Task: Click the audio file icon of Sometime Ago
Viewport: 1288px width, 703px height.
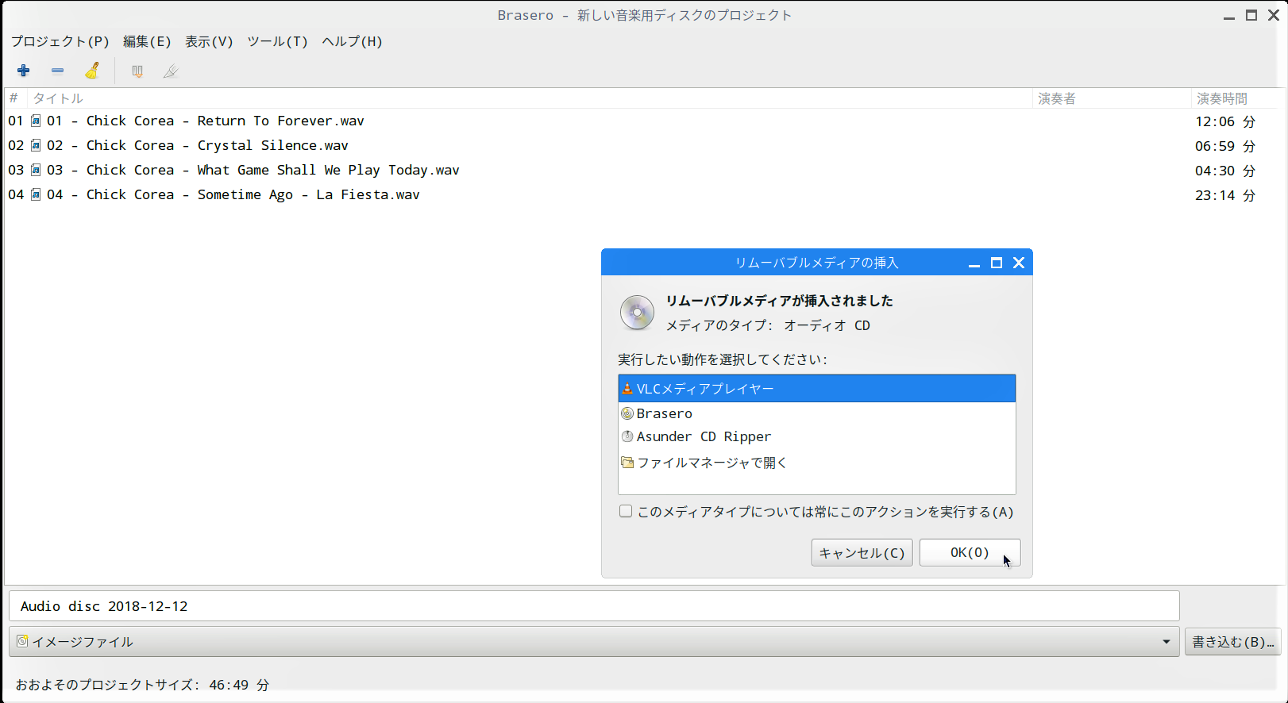Action: 36,194
